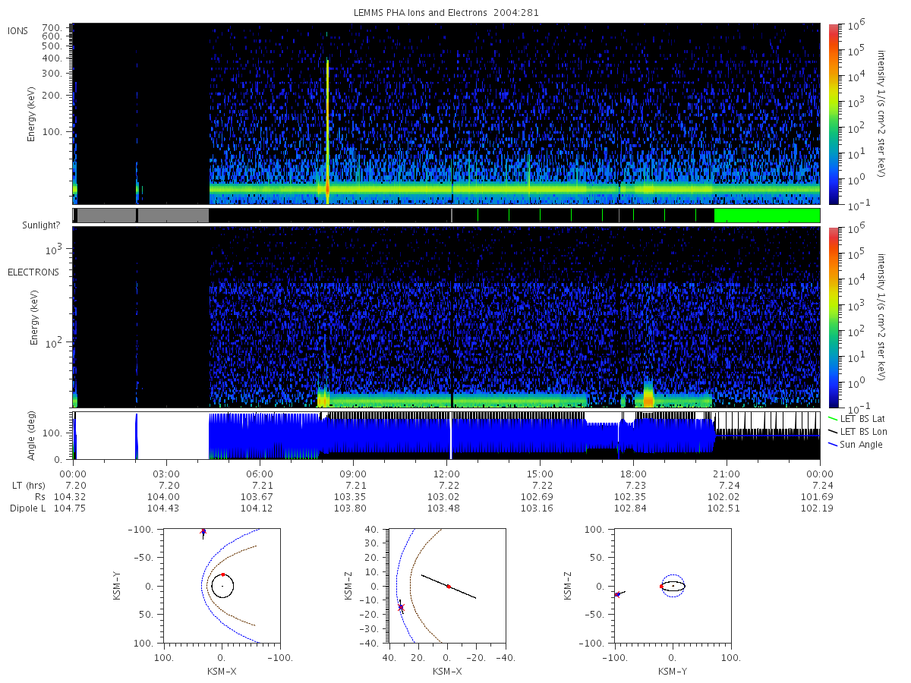Click the black planet circle in KSM-X/KSM-Y plot

click(222, 586)
